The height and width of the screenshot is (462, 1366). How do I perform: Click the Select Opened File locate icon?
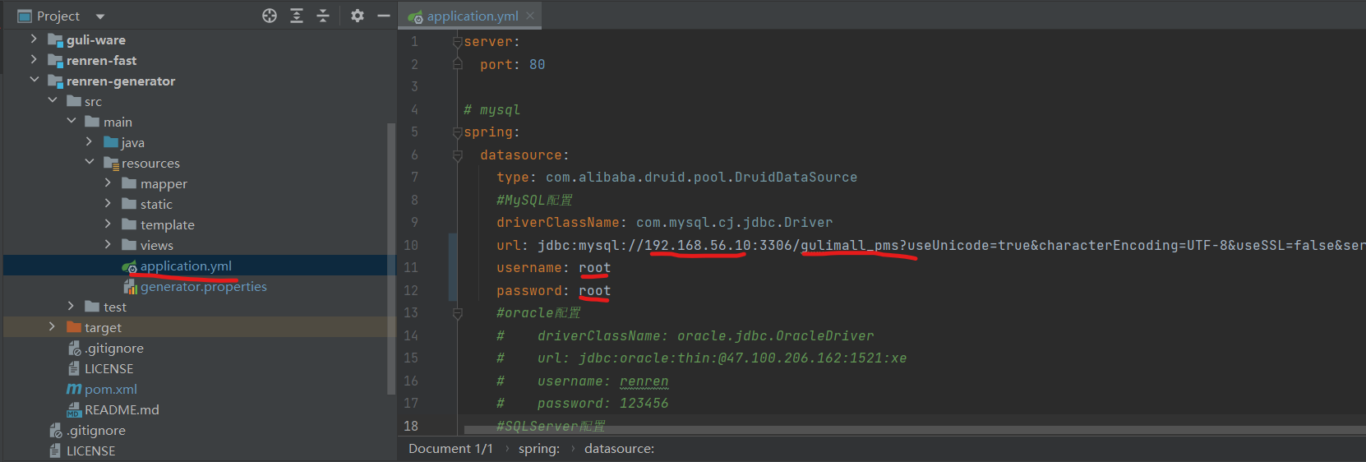click(x=270, y=16)
